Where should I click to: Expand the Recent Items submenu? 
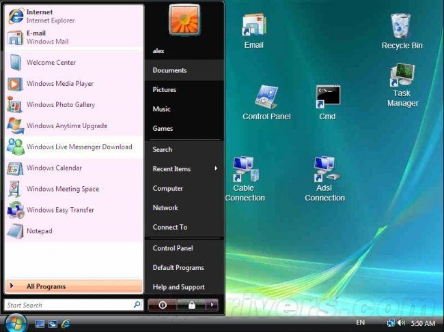click(x=184, y=168)
